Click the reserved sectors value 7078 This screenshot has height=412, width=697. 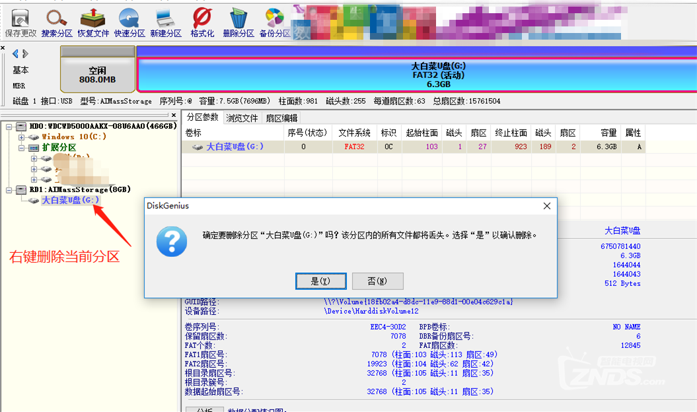pos(398,336)
